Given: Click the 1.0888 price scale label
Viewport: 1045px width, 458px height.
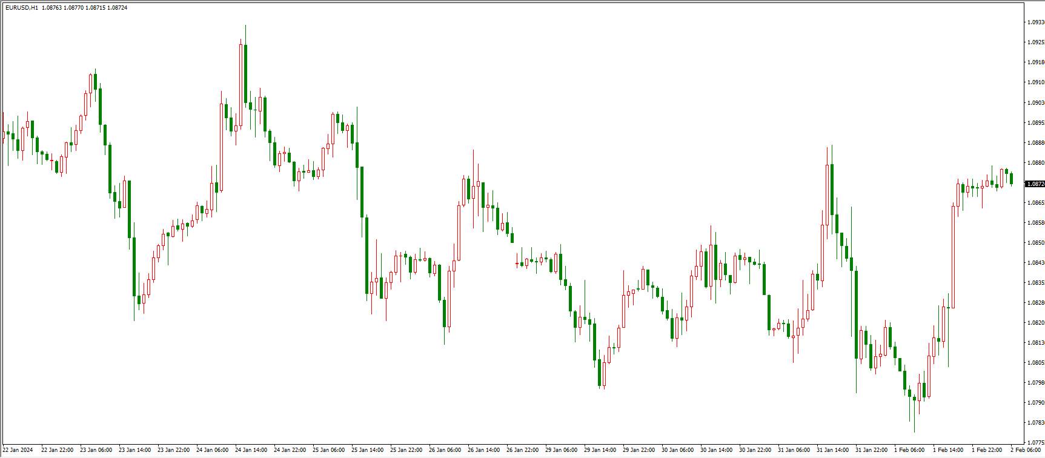Looking at the screenshot, I should [x=1036, y=142].
